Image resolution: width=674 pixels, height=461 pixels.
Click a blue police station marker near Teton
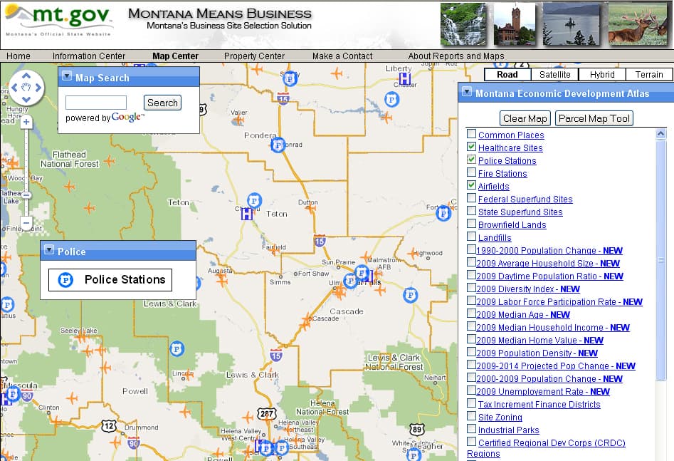click(253, 200)
